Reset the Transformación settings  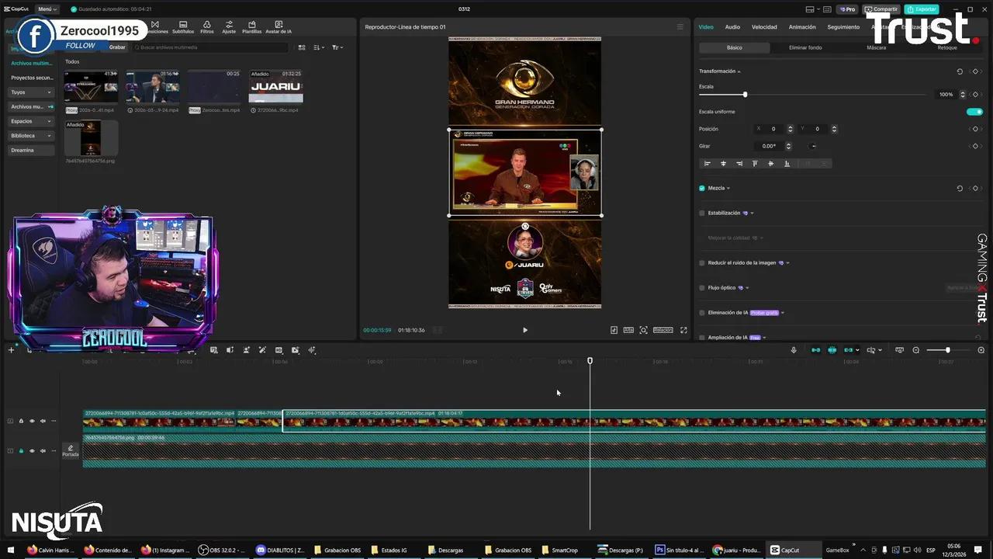pyautogui.click(x=960, y=71)
